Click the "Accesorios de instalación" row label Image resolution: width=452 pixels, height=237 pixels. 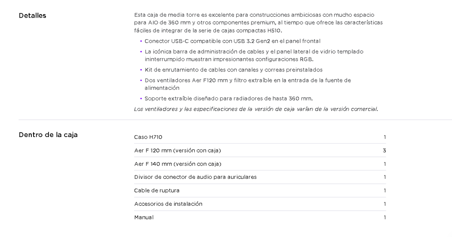(168, 204)
